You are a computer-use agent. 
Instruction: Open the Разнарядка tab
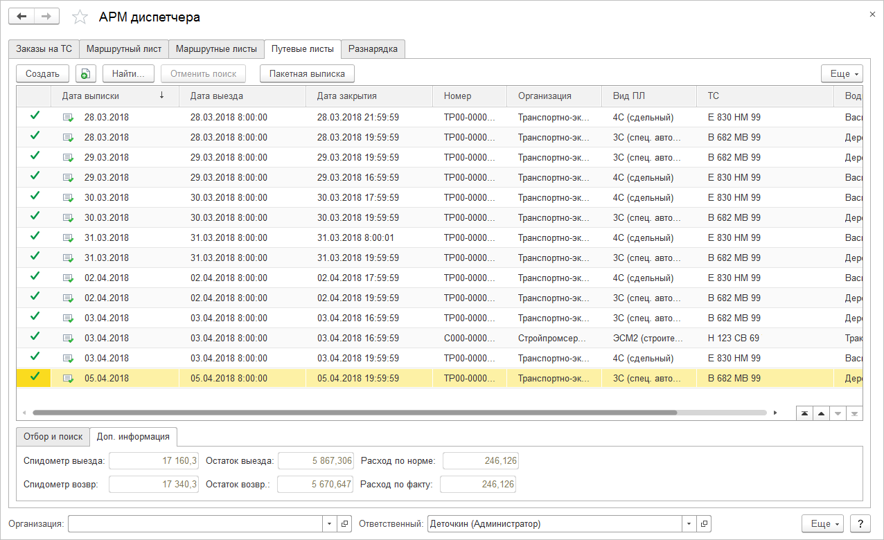coord(373,49)
